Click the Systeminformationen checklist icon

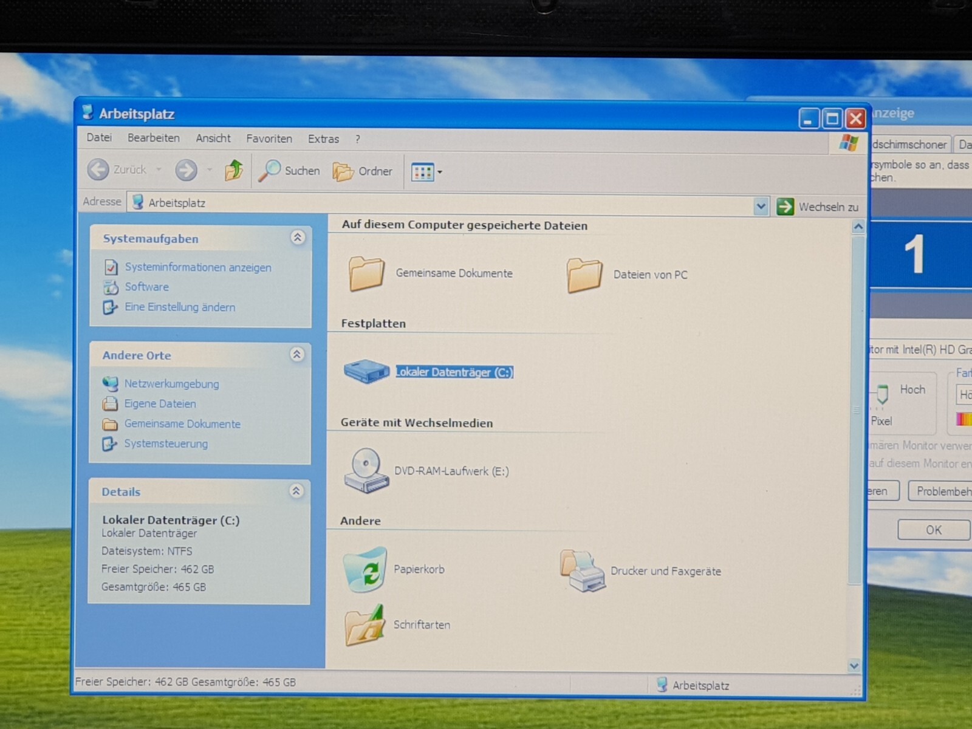coord(111,267)
